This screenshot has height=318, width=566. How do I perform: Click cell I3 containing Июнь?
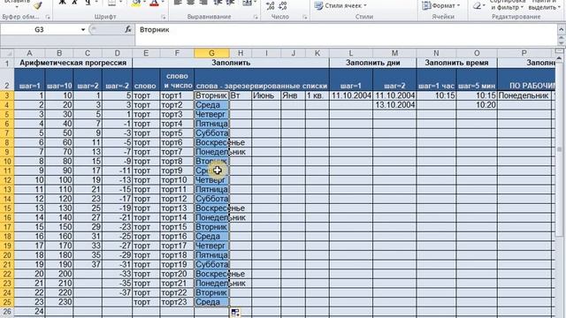pyautogui.click(x=266, y=95)
